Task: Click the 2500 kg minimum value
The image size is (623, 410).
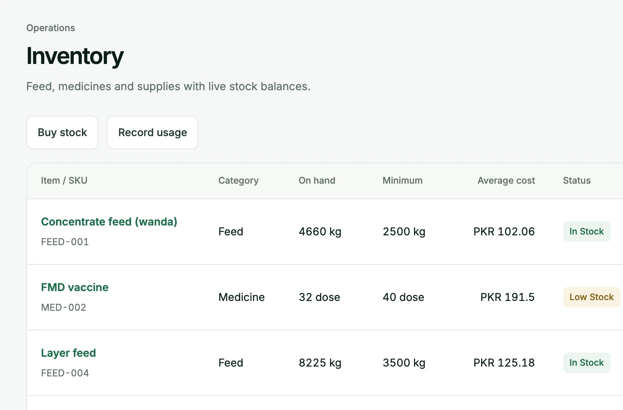Action: [x=404, y=232]
